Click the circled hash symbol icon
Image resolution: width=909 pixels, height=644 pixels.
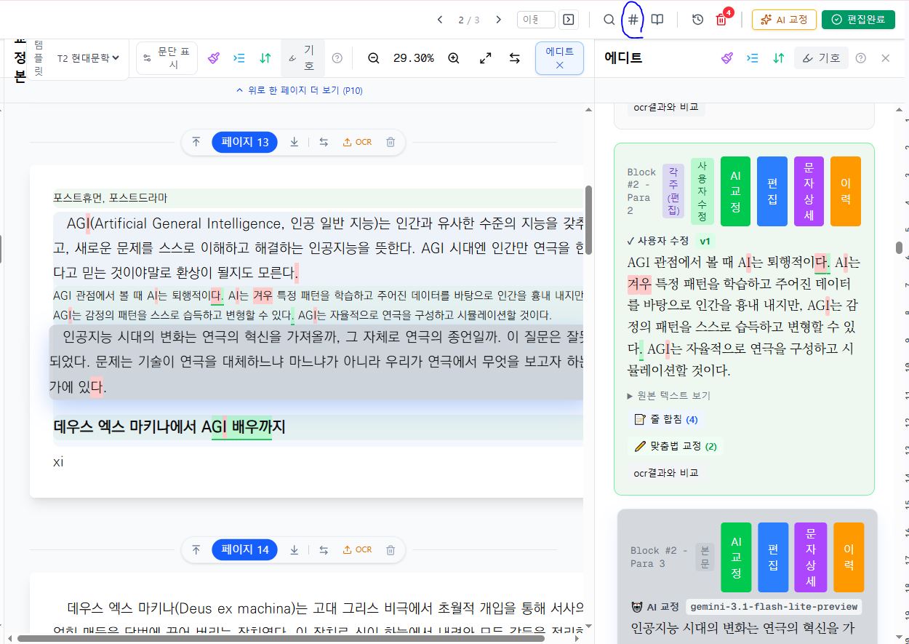tap(633, 20)
